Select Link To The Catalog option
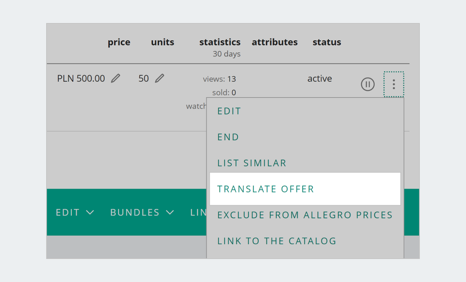This screenshot has width=466, height=282. (x=277, y=241)
